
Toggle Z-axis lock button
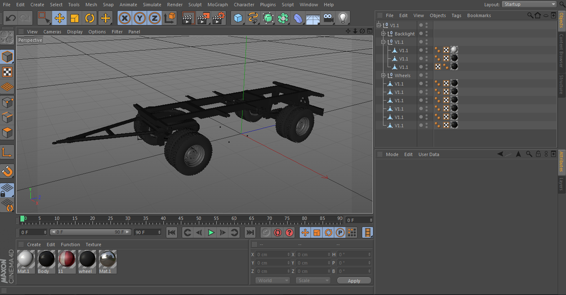[155, 18]
